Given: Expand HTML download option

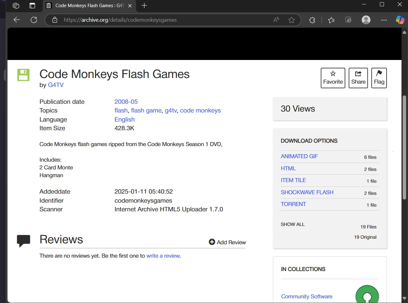Looking at the screenshot, I should [x=288, y=168].
